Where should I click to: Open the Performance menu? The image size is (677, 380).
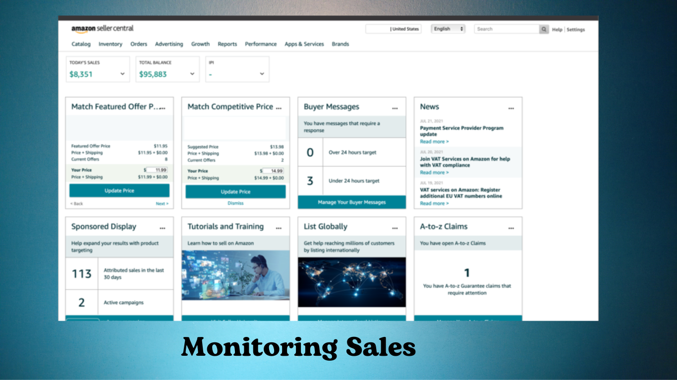click(x=261, y=44)
